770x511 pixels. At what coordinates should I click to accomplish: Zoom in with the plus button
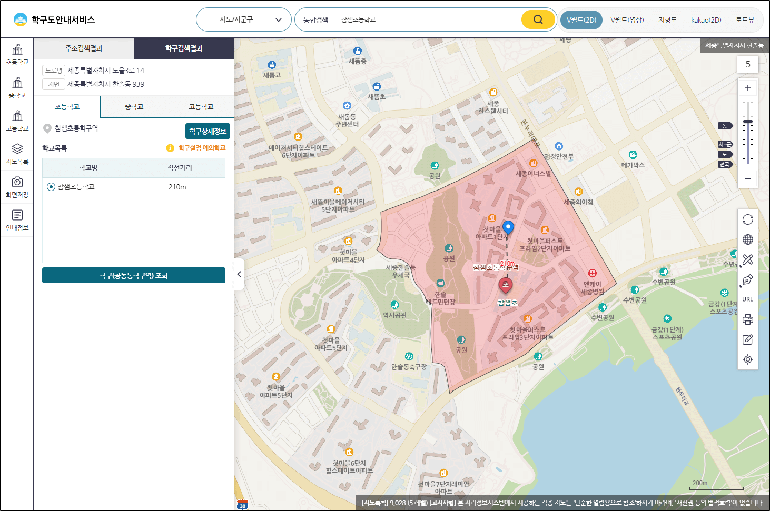point(748,88)
